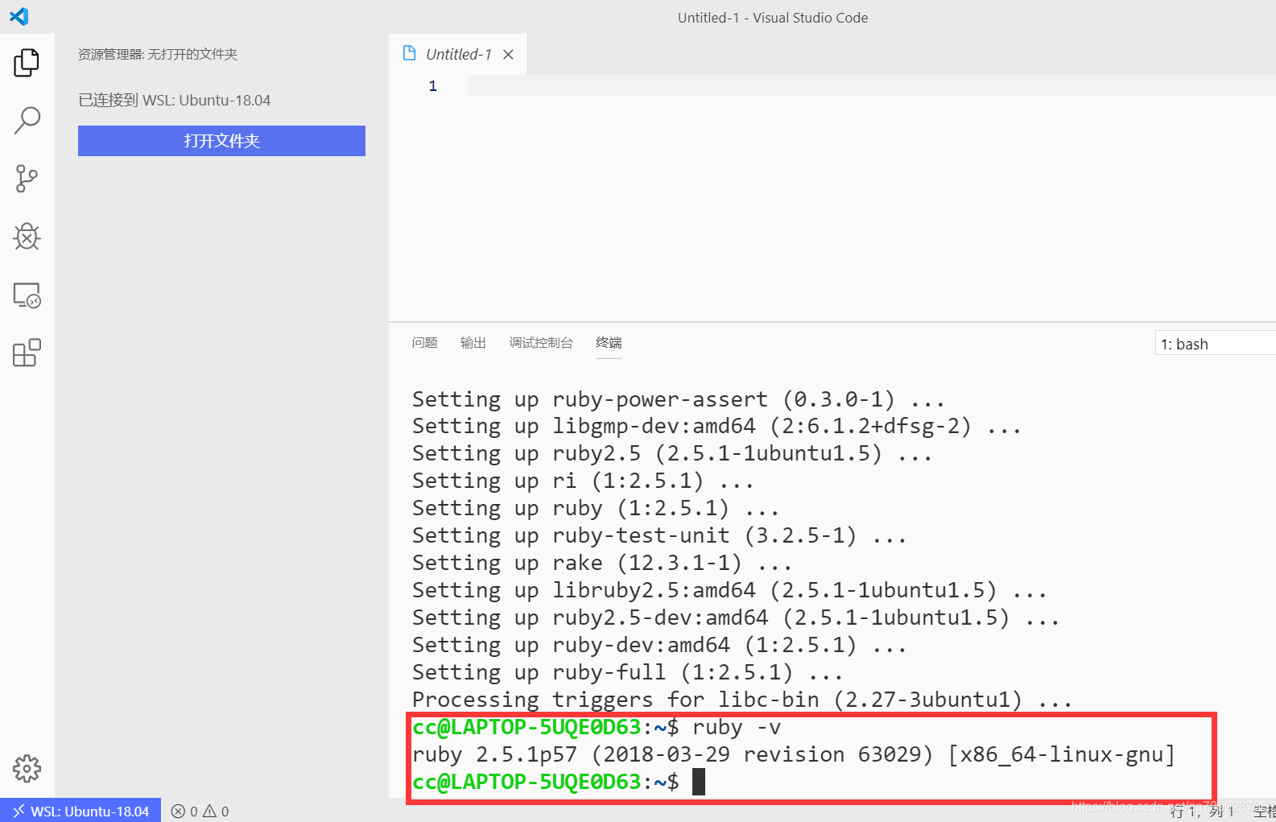Click the terminal prompt cursor line

coord(559,782)
